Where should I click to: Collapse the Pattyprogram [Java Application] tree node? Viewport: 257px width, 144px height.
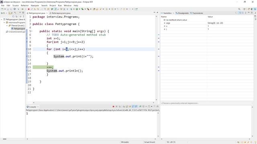point(2,20)
